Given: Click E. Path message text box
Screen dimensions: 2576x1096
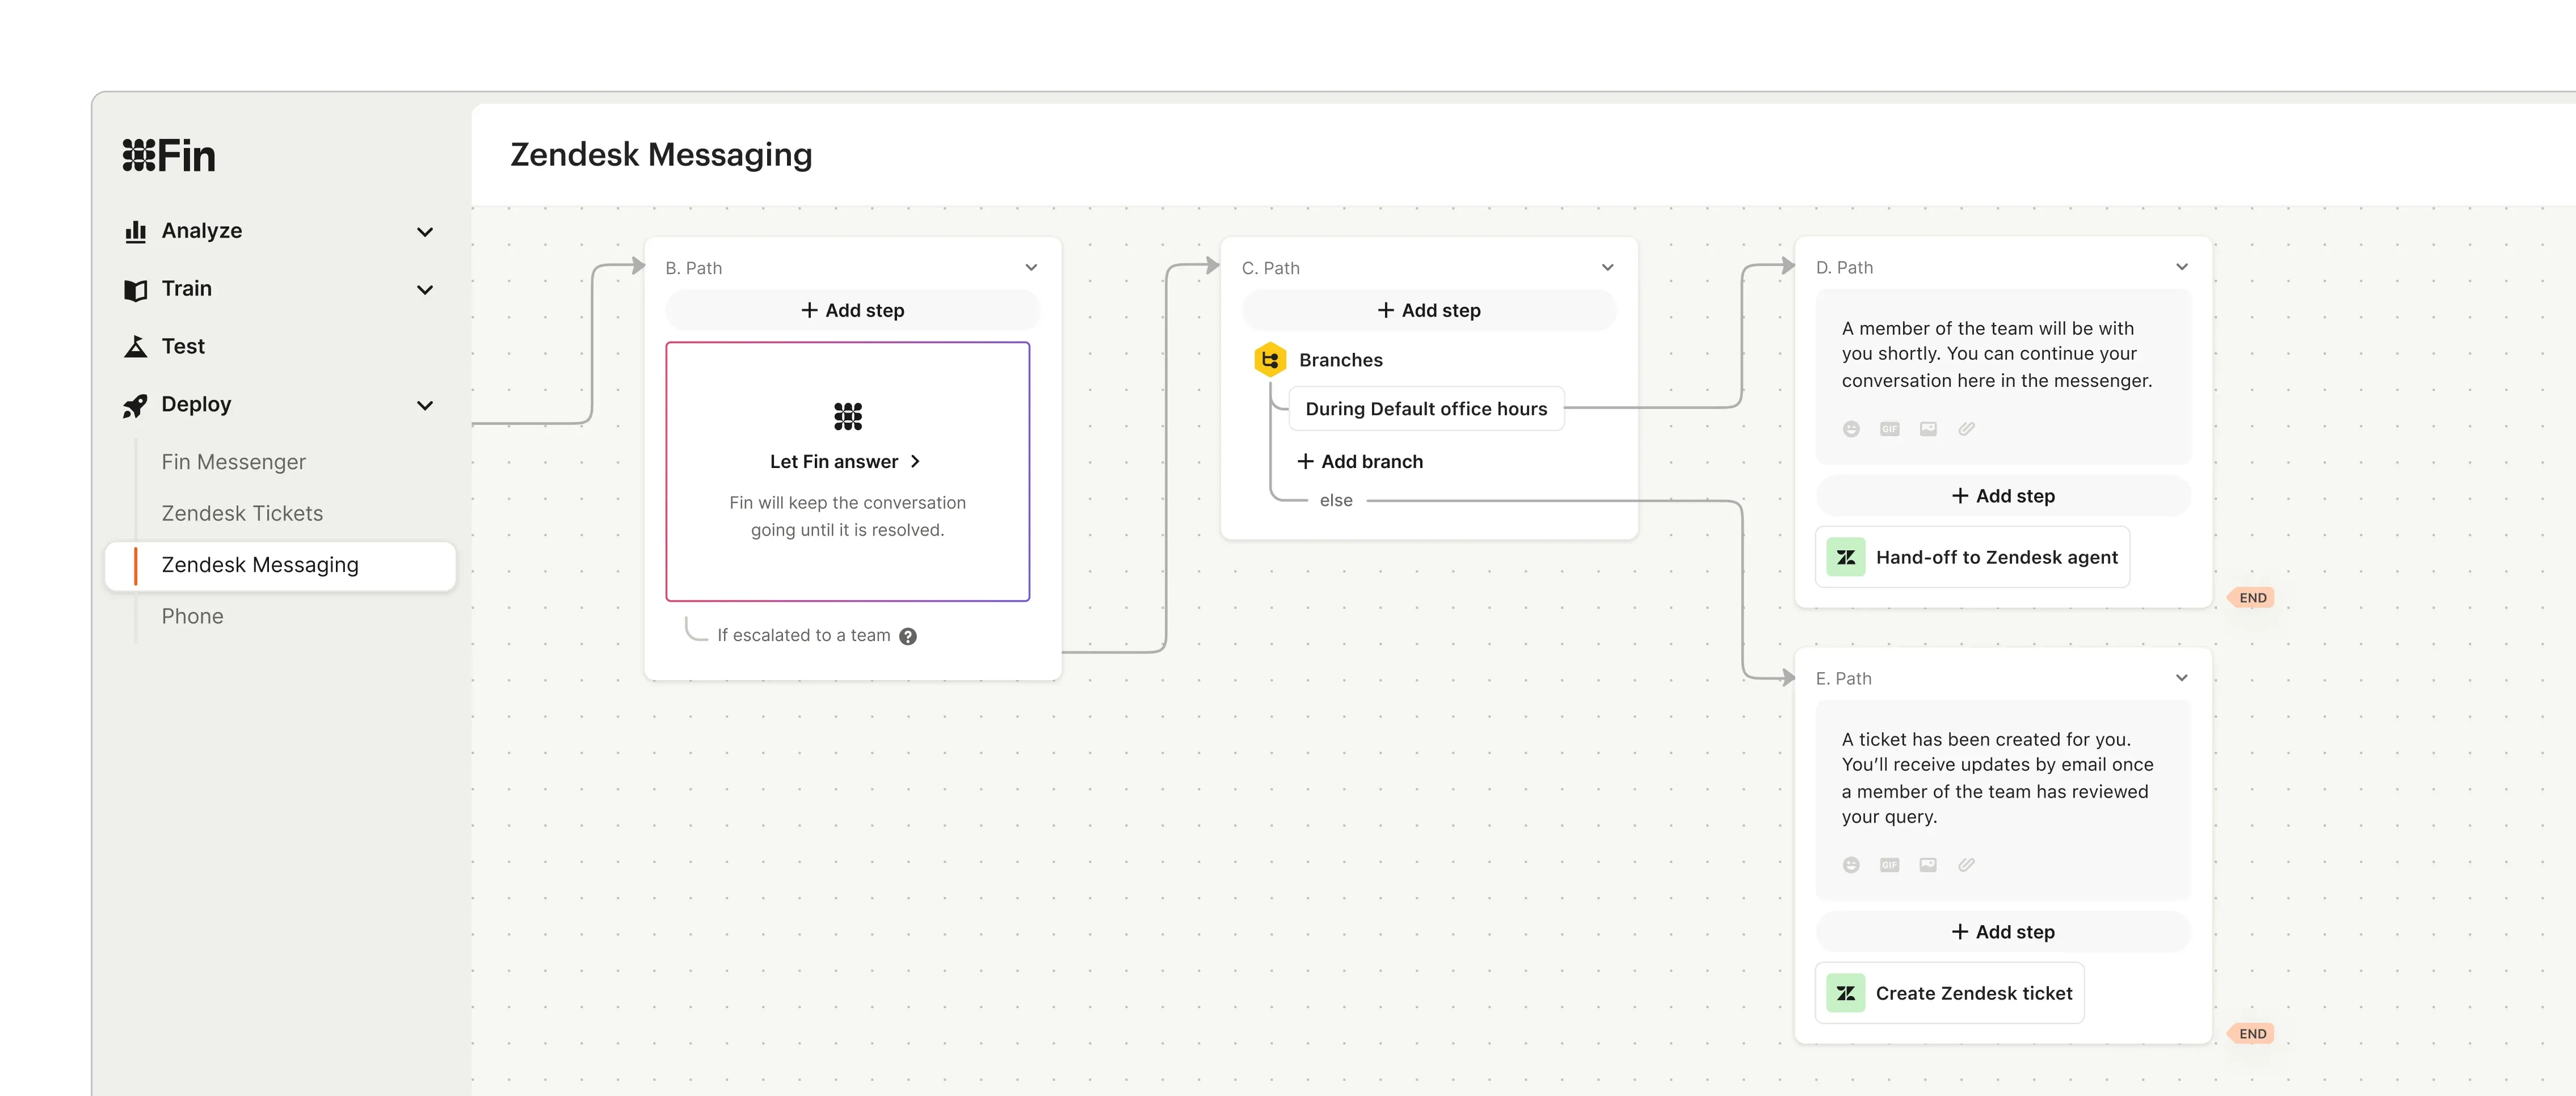Looking at the screenshot, I should [2003, 800].
